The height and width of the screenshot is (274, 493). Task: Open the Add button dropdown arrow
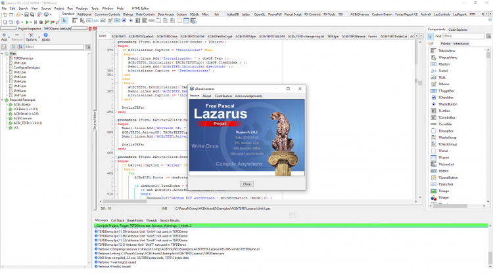pyautogui.click(x=9, y=37)
